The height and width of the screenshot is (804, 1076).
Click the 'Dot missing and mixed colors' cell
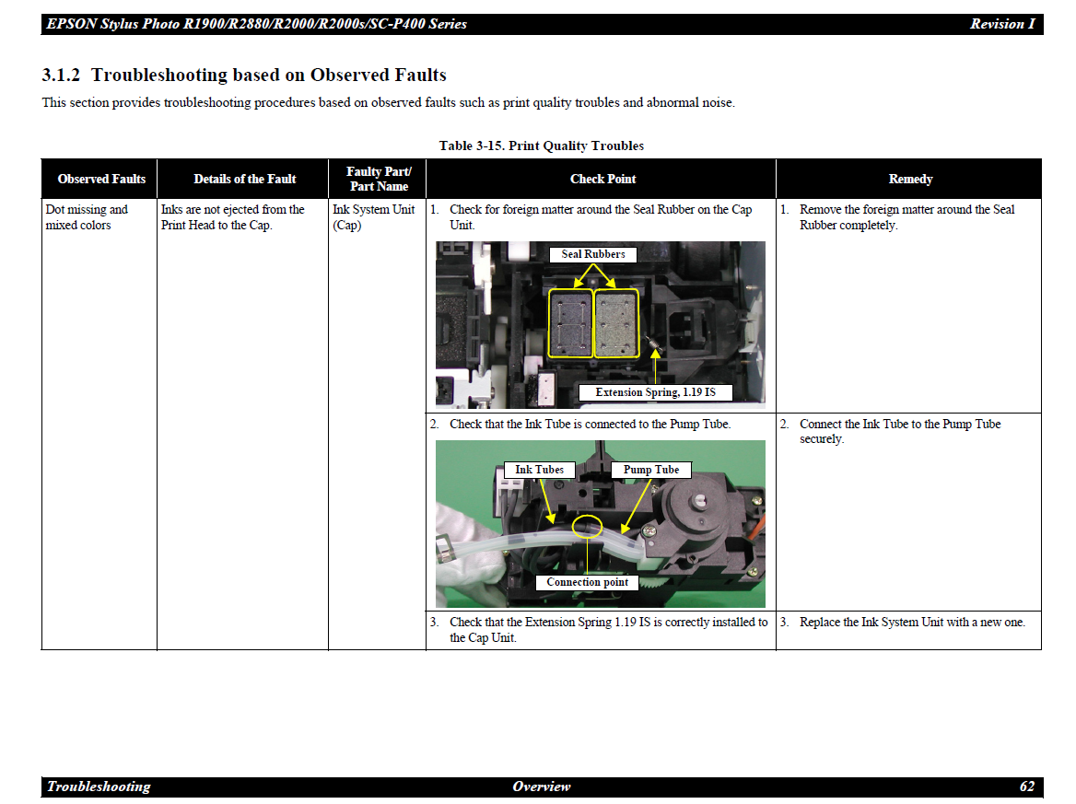[87, 217]
